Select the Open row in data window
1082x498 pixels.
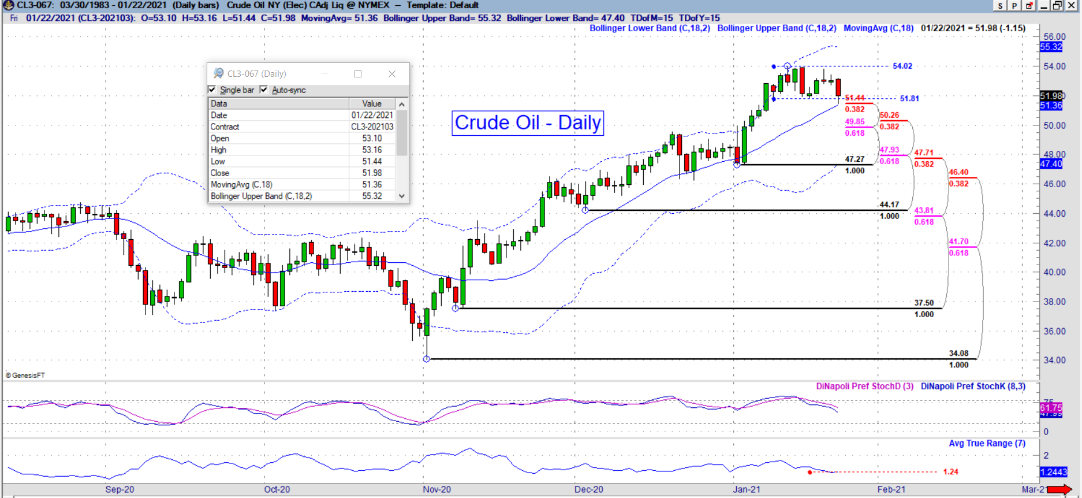[x=302, y=138]
